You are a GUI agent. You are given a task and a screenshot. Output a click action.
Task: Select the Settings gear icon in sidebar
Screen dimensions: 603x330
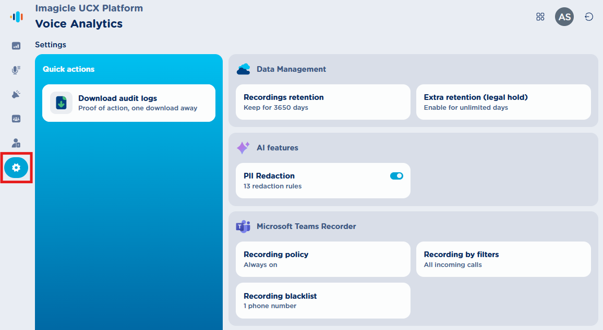point(16,168)
